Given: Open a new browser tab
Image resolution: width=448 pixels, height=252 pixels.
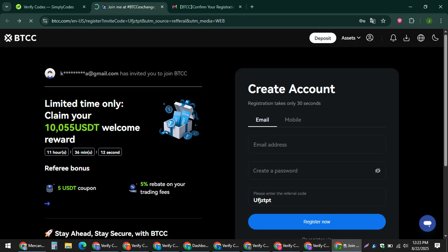Looking at the screenshot, I should 252,7.
